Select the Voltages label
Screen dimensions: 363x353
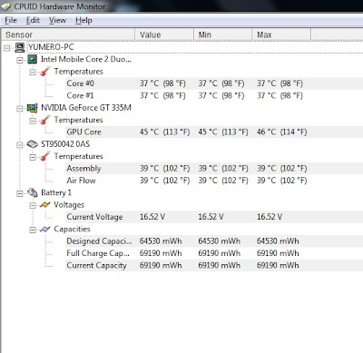[69, 205]
